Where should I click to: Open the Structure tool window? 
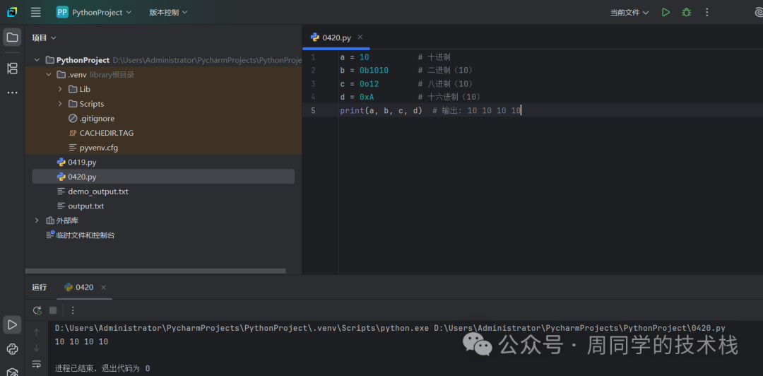click(12, 69)
